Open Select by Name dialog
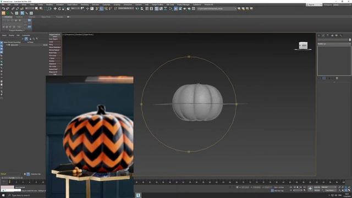Image resolution: width=352 pixels, height=198 pixels. [x=41, y=9]
